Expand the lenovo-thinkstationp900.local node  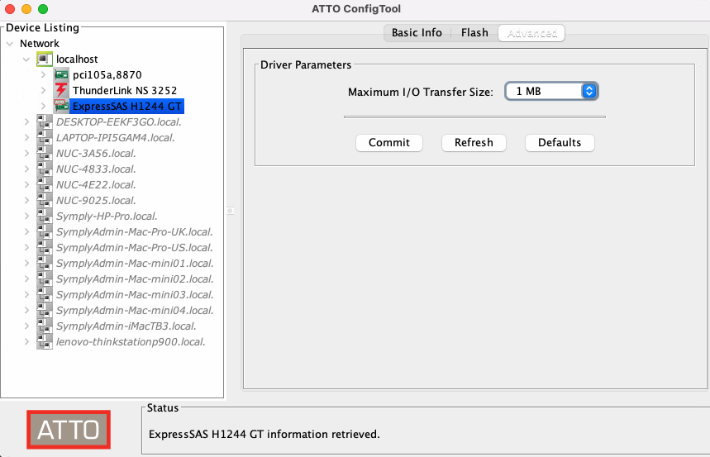click(26, 341)
